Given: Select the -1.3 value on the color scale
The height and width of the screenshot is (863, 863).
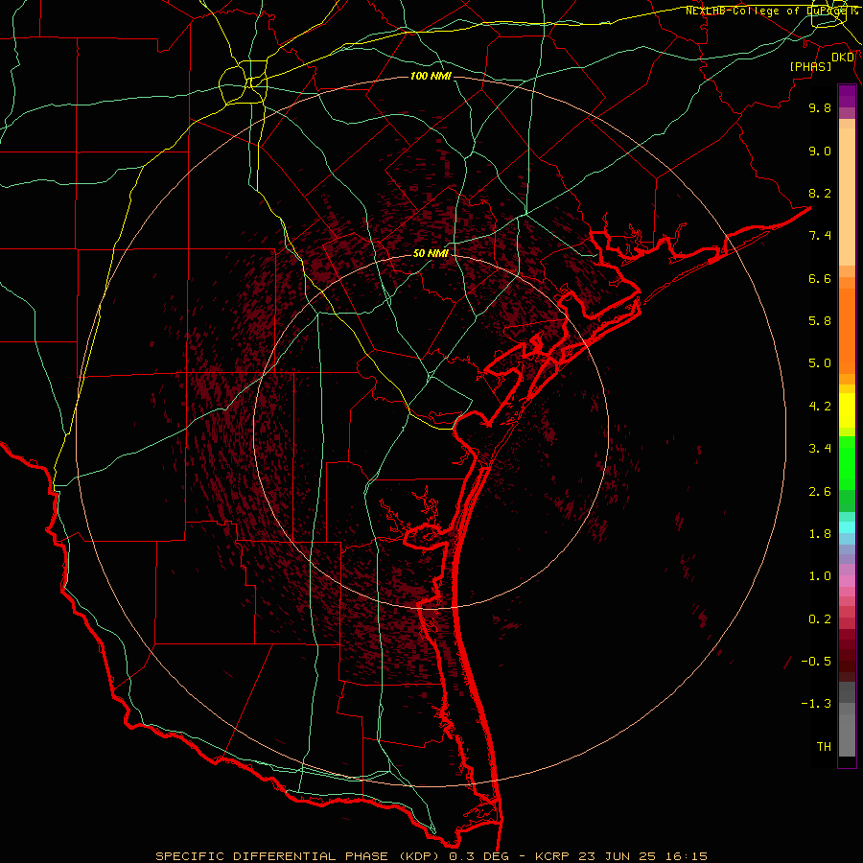Looking at the screenshot, I should click(816, 704).
